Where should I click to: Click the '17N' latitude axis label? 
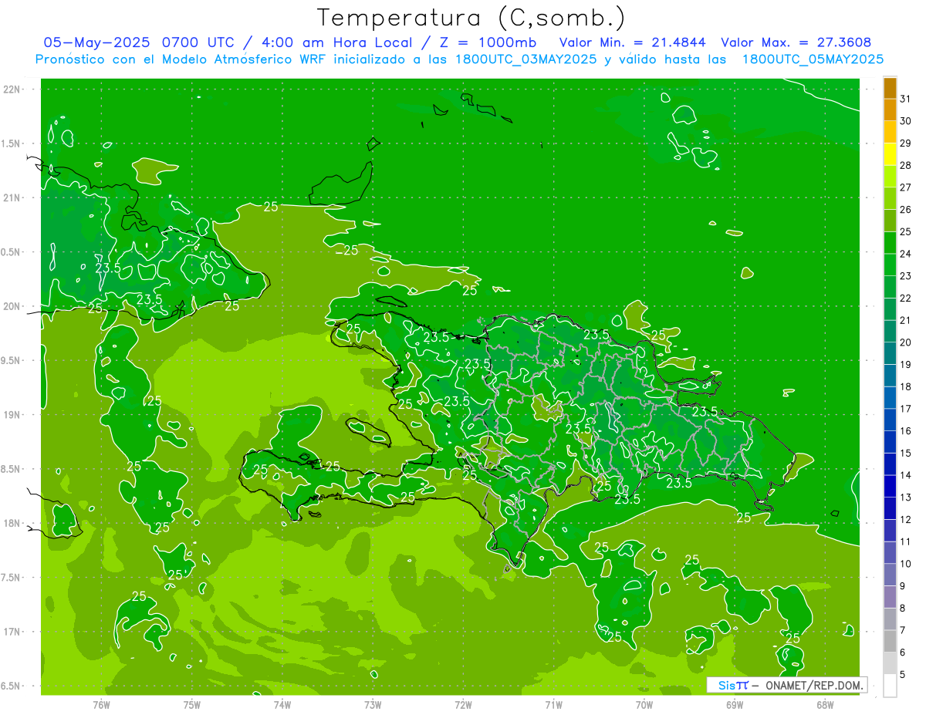tap(12, 632)
